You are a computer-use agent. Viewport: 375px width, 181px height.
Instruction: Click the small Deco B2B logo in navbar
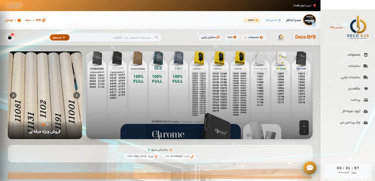coord(281,37)
